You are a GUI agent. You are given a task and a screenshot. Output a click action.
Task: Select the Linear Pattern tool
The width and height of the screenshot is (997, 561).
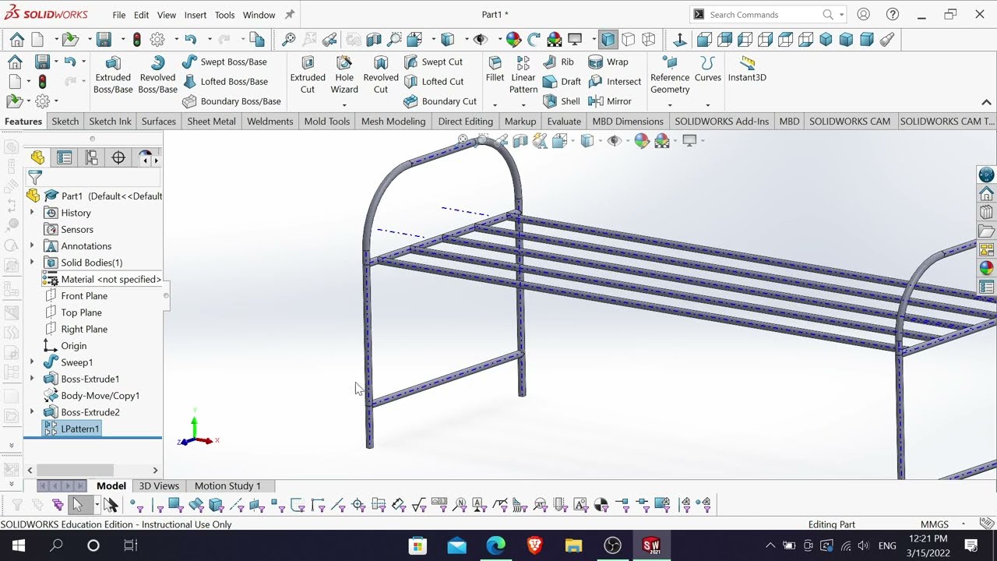tap(523, 75)
